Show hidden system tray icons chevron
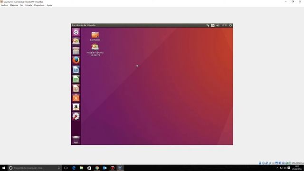Image resolution: width=304 pixels, height=171 pixels. [277, 168]
